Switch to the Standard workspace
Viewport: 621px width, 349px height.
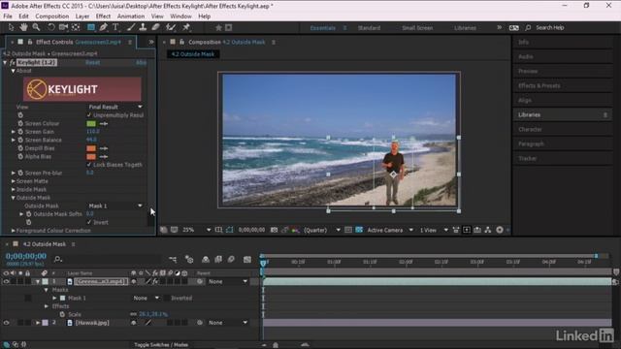point(369,28)
